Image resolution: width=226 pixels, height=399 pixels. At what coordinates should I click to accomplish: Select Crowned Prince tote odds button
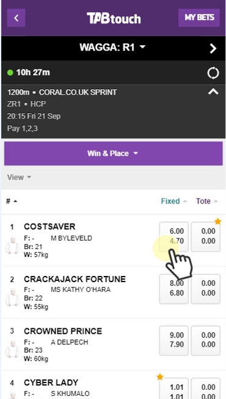click(x=205, y=341)
